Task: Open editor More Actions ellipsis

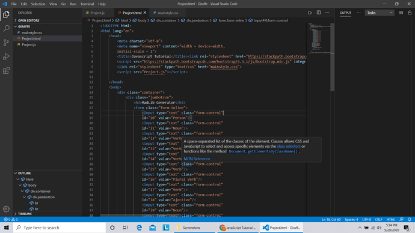Action: (327, 13)
